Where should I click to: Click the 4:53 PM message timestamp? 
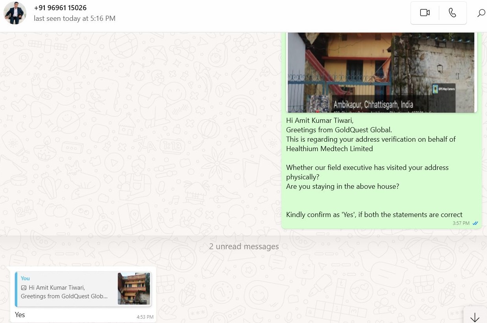(145, 317)
